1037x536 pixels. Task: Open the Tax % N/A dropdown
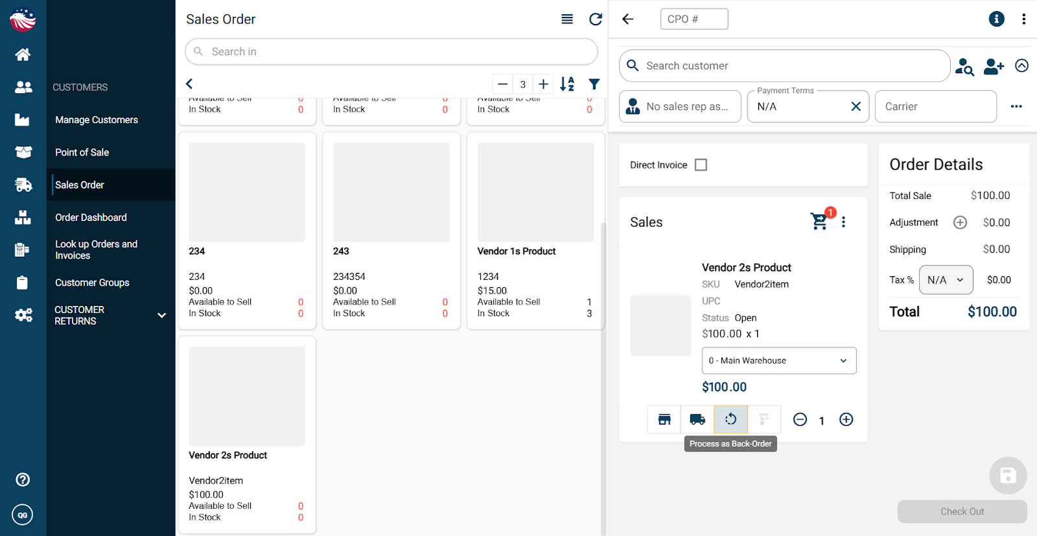coord(946,280)
